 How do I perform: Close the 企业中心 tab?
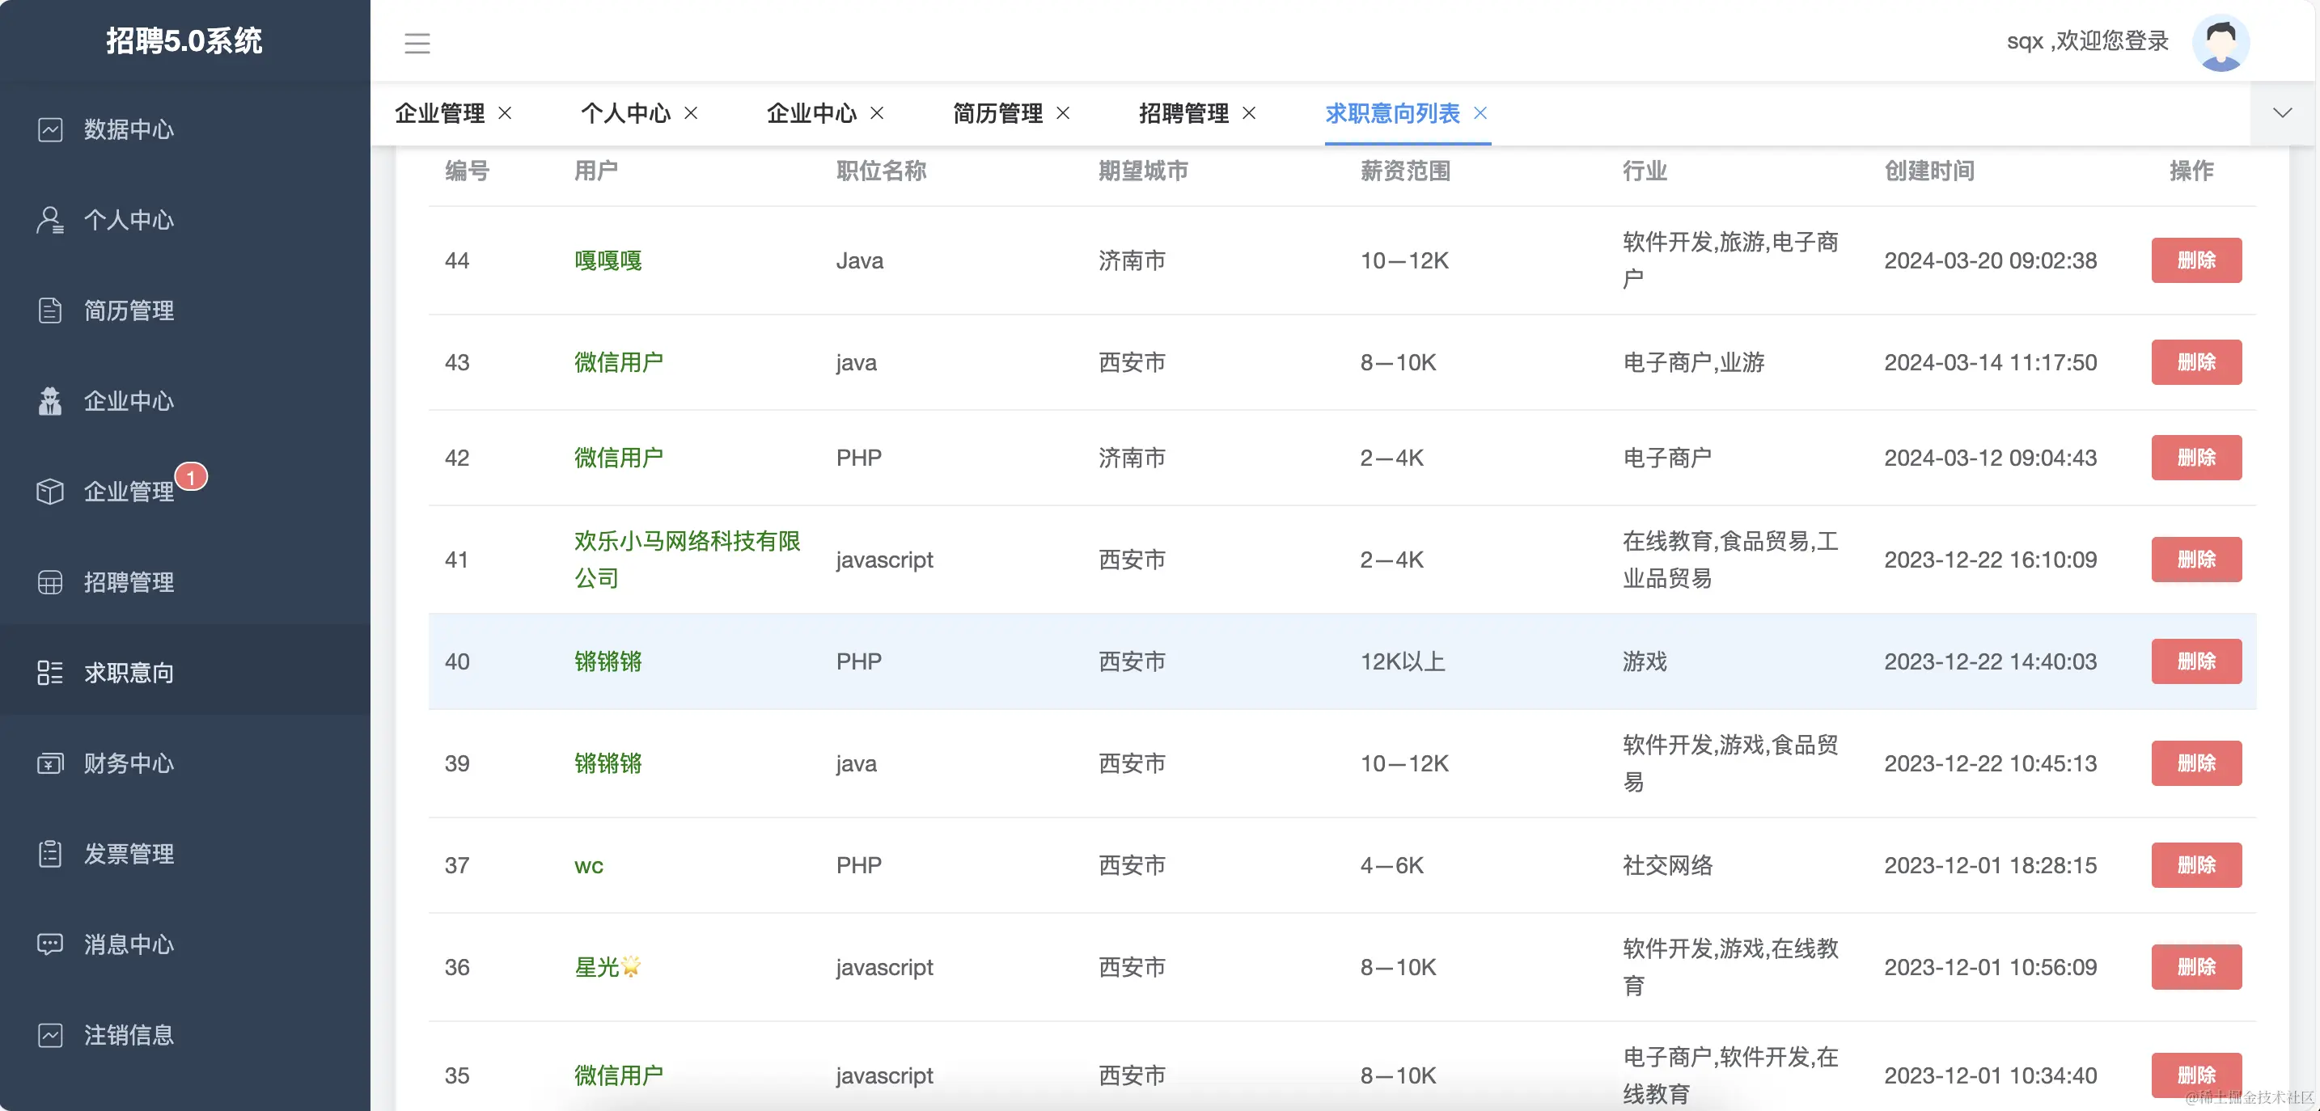877,113
